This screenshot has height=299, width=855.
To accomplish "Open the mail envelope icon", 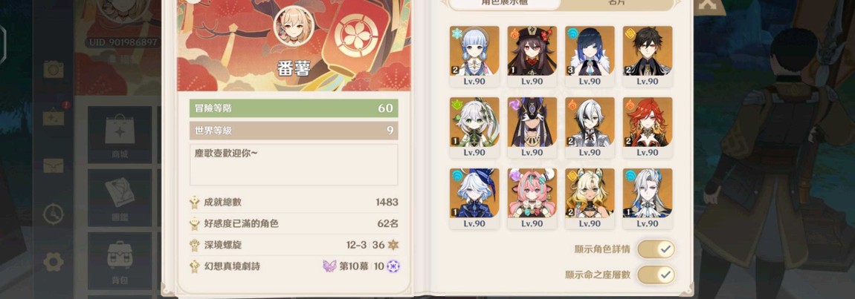I will click(x=54, y=165).
